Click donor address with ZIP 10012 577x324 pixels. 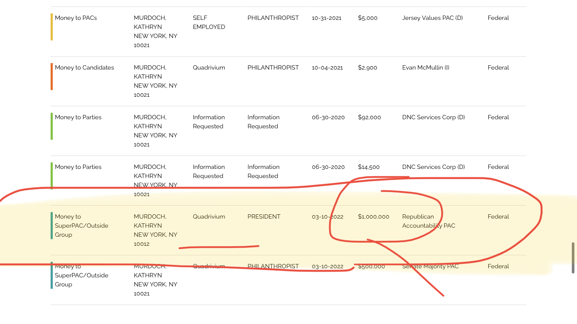click(156, 239)
